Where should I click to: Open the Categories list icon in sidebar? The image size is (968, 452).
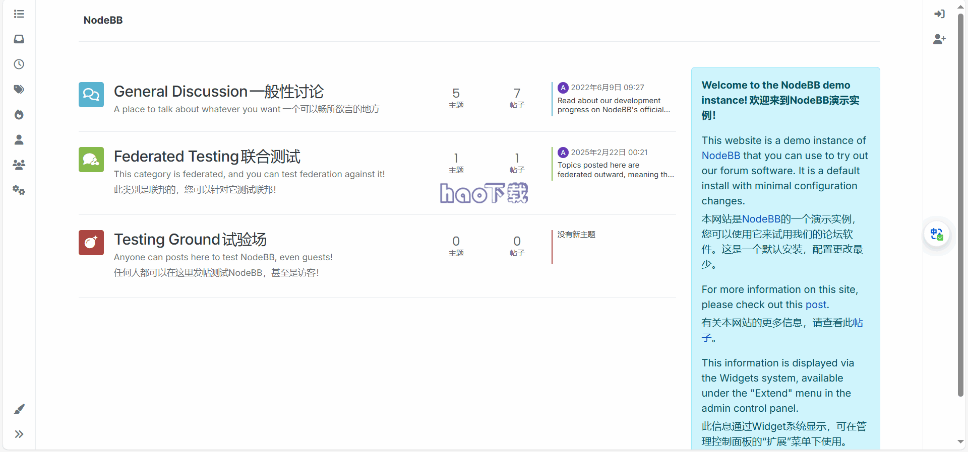(19, 14)
